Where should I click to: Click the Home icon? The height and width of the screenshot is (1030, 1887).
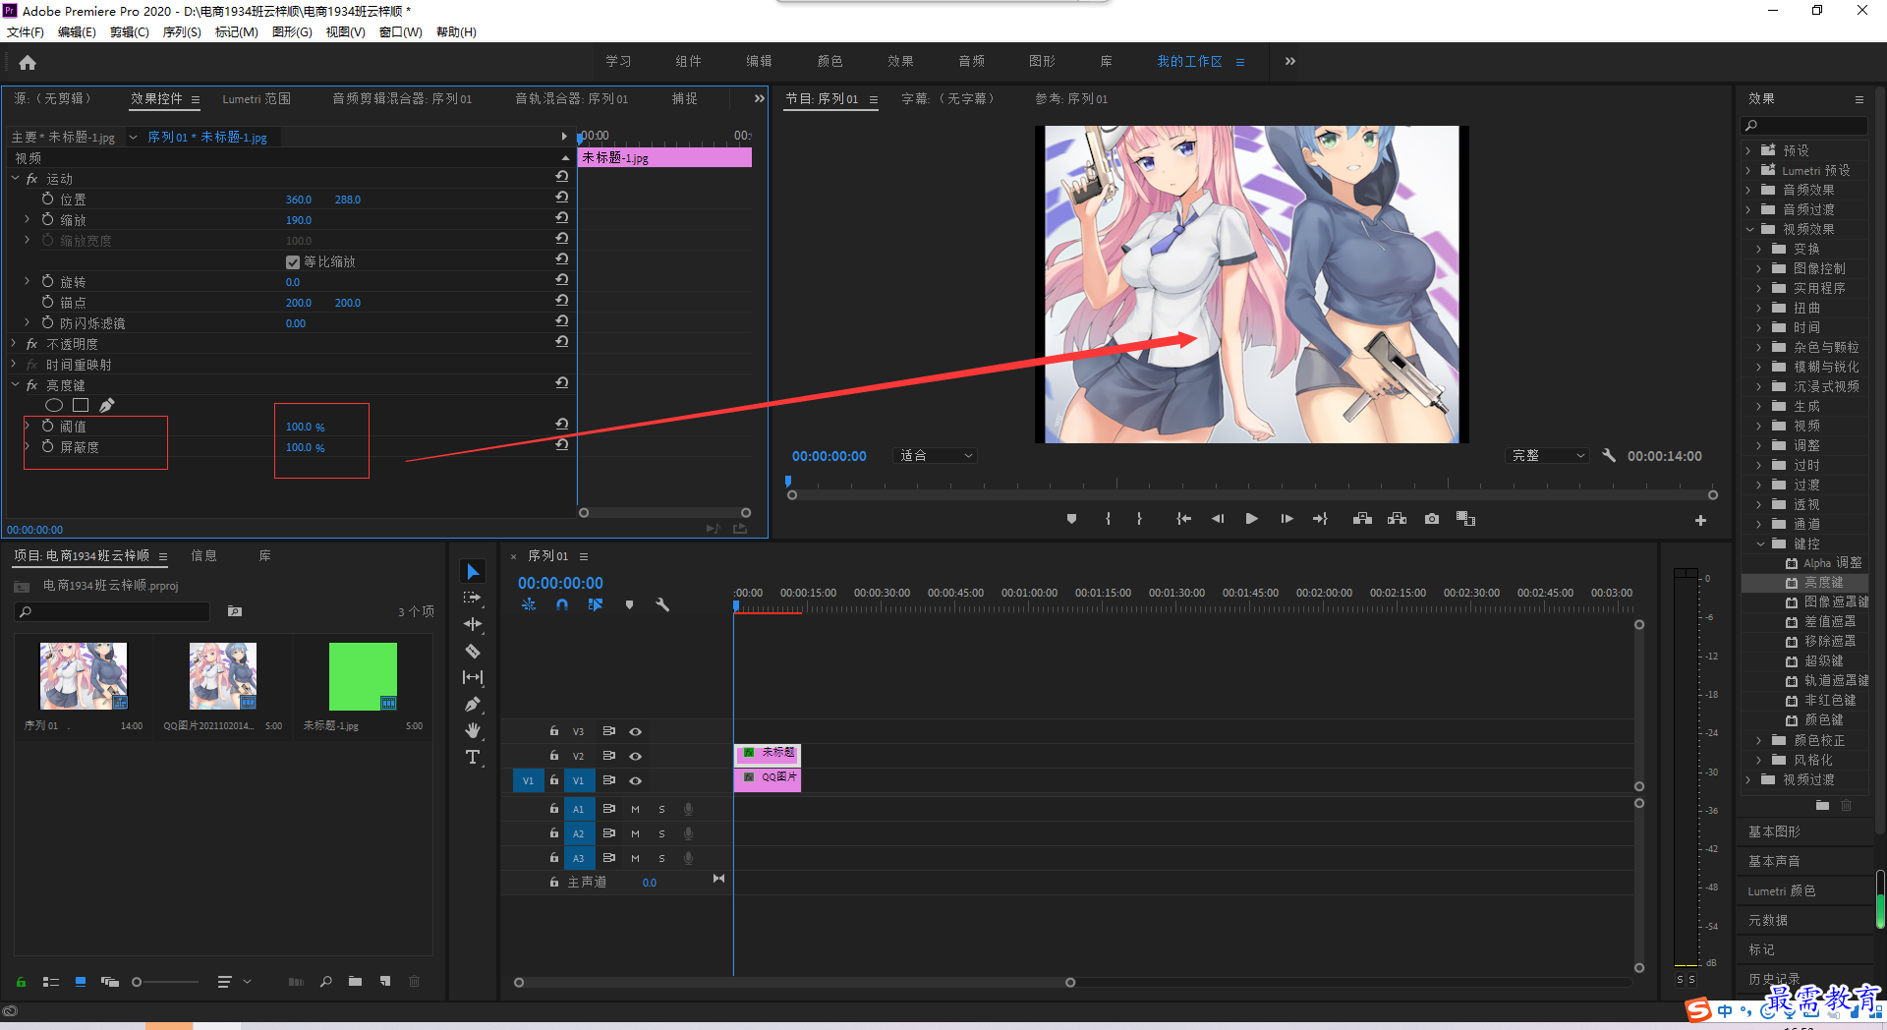28,63
